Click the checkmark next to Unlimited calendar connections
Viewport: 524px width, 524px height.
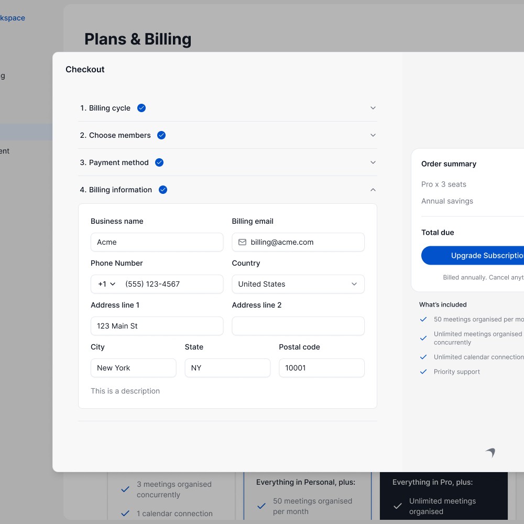(423, 357)
